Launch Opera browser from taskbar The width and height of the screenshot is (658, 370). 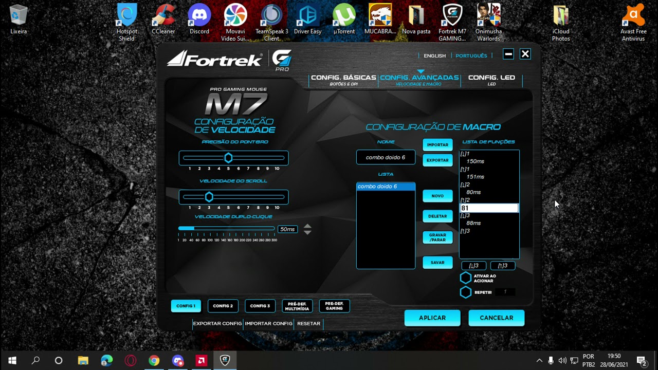[x=131, y=360]
